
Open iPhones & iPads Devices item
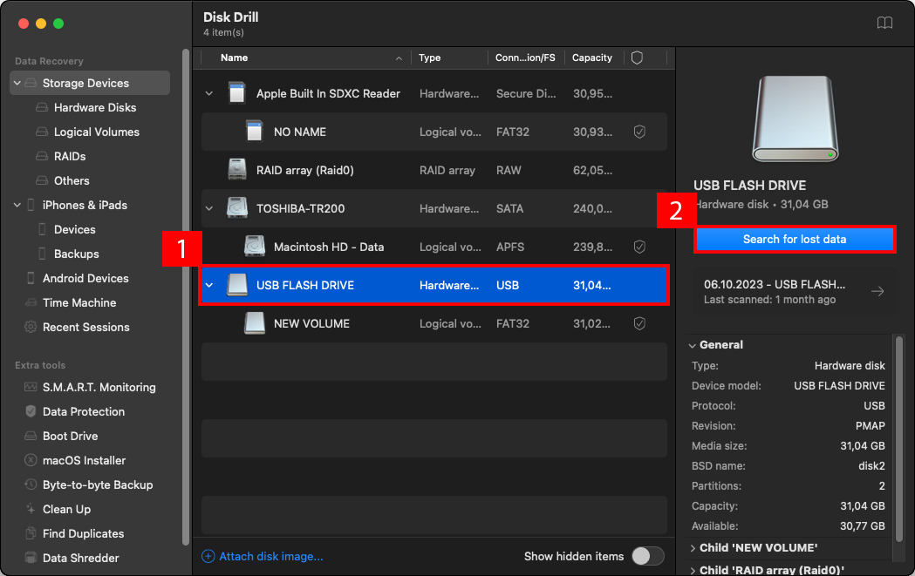(x=75, y=230)
